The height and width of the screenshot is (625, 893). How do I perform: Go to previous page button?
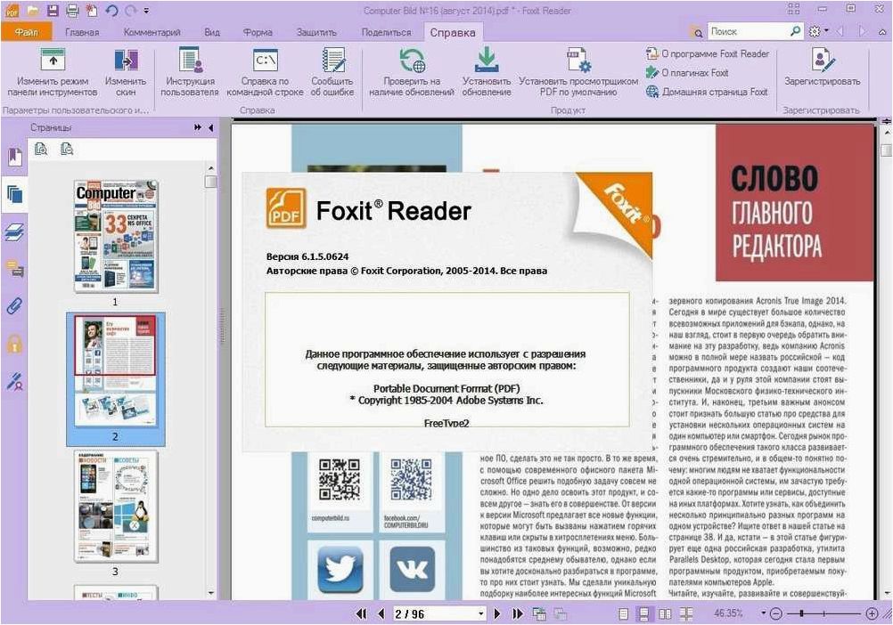click(381, 613)
